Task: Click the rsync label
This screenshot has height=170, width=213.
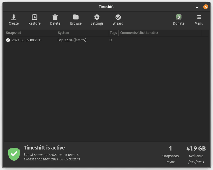Action: [170, 162]
